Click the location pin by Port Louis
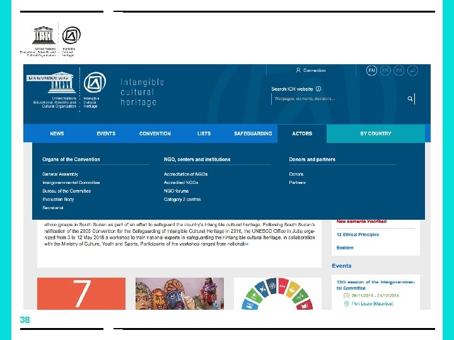 click(346, 303)
